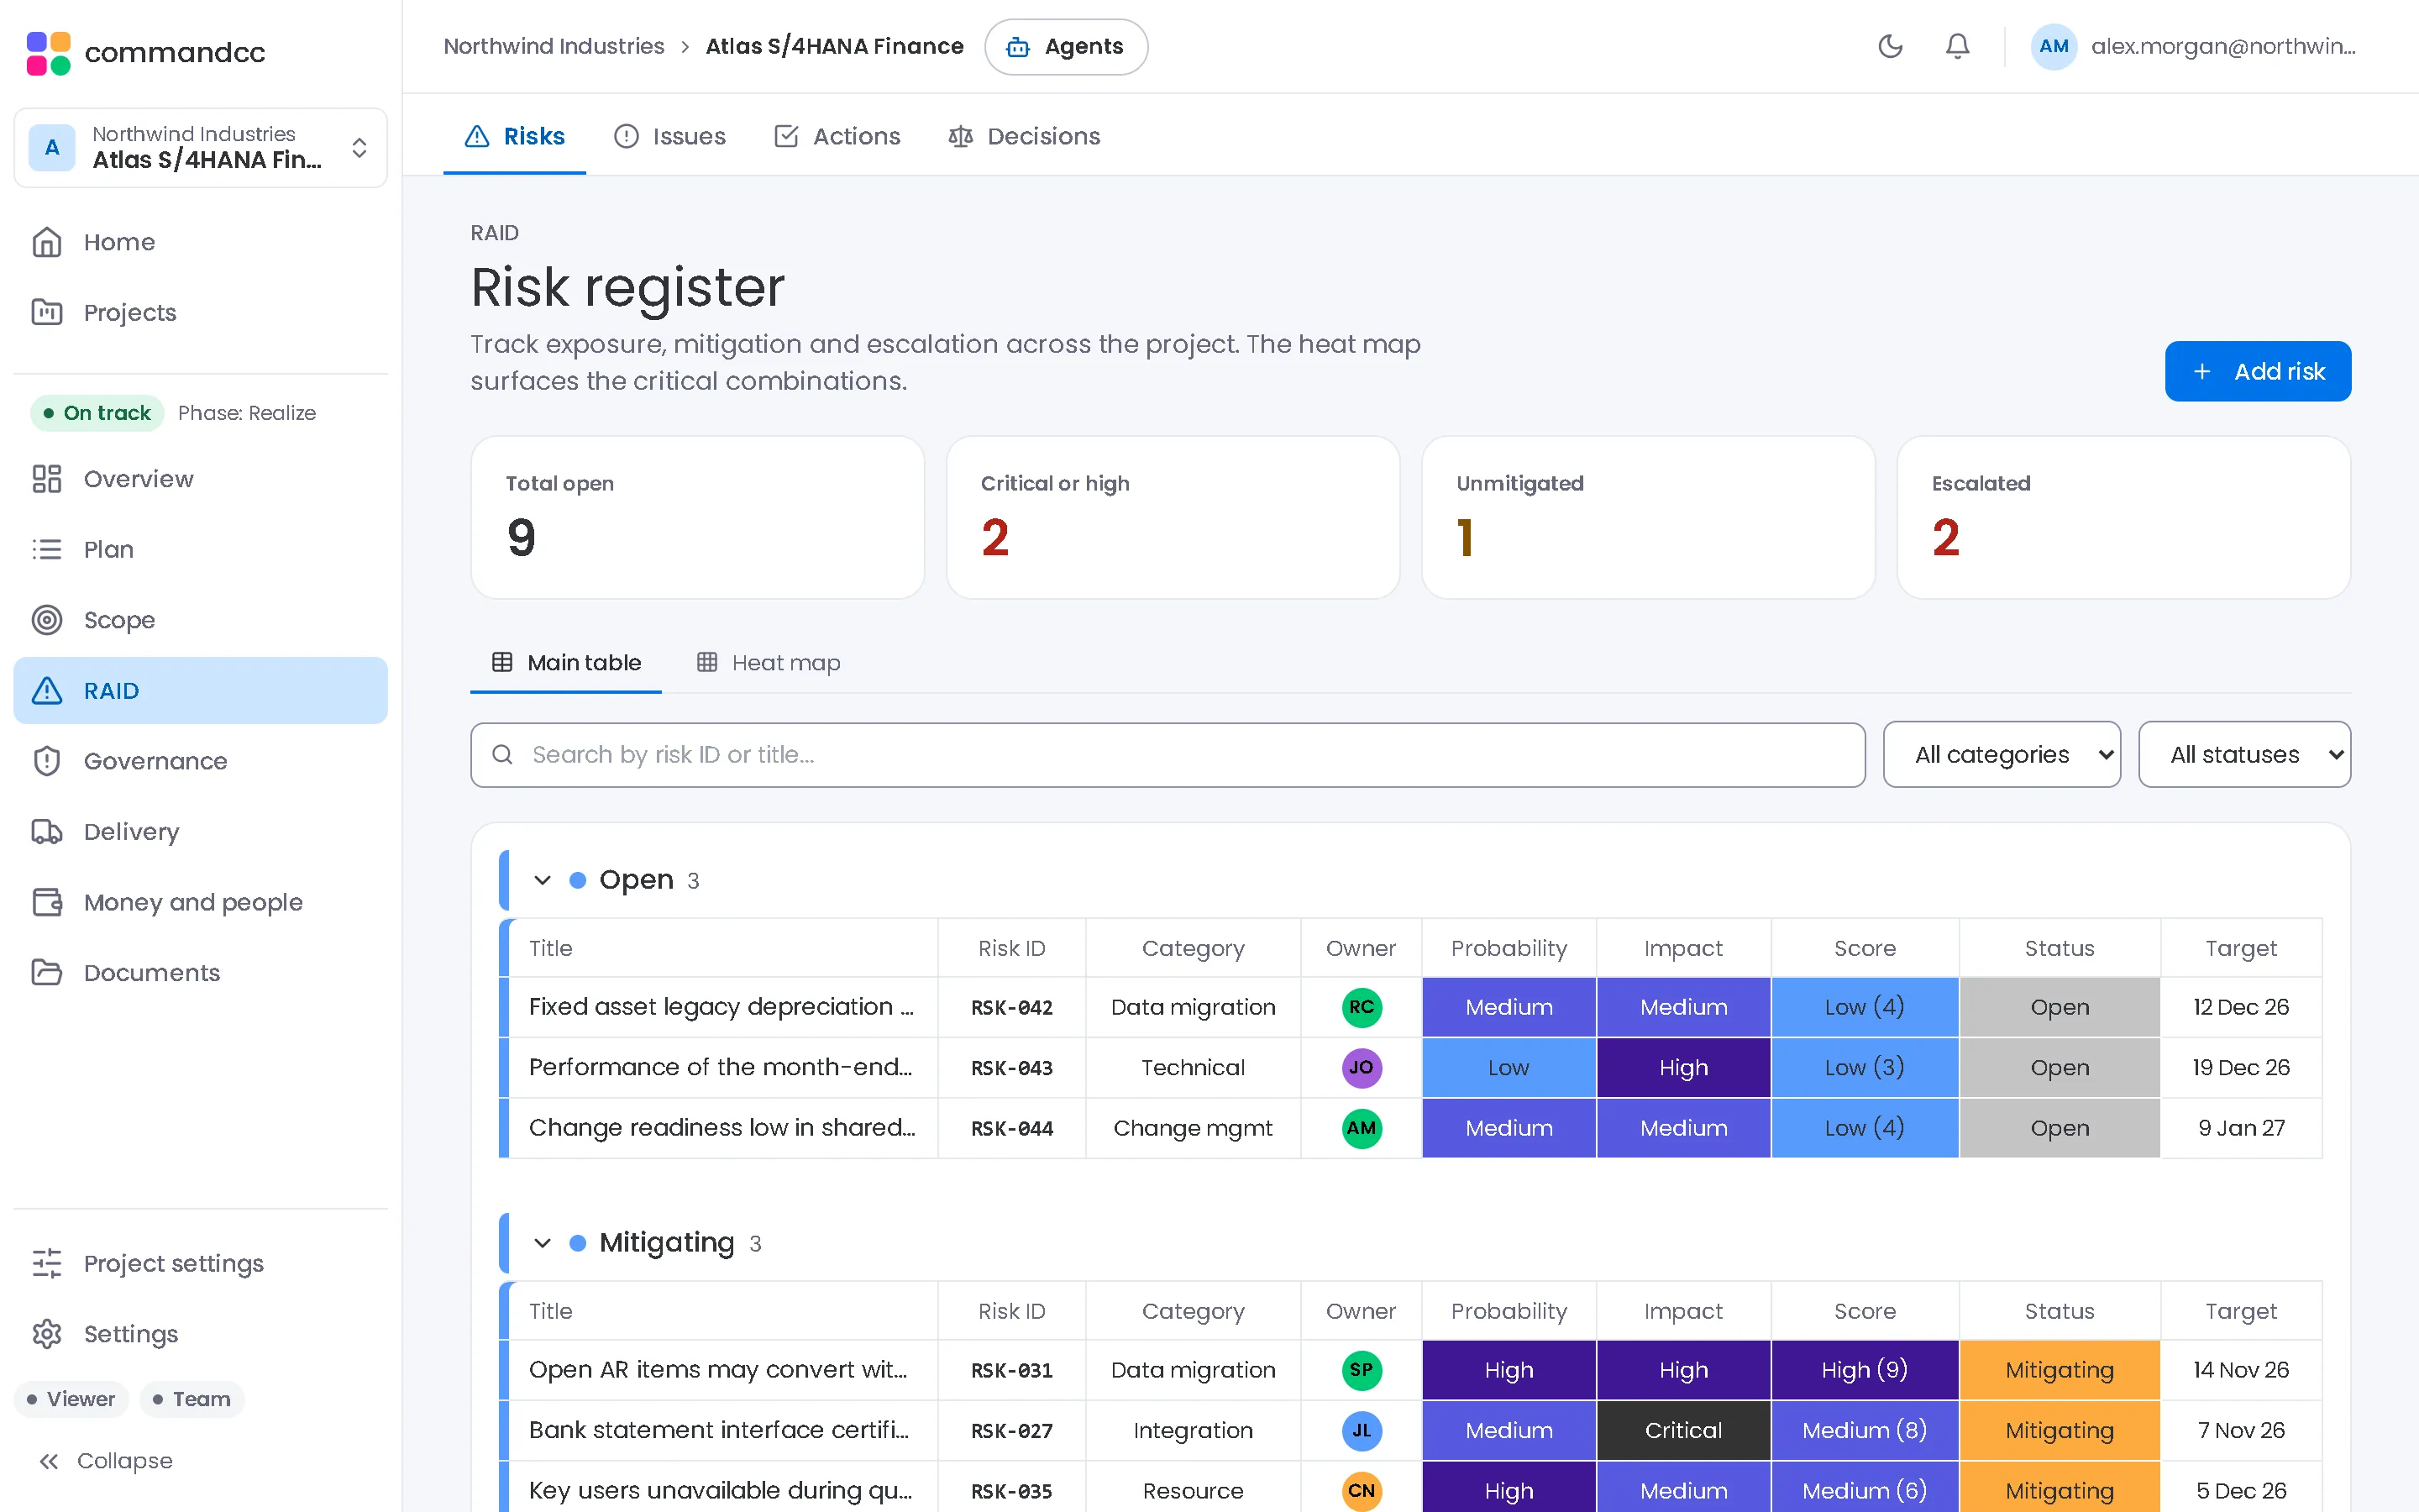The height and width of the screenshot is (1512, 2419).
Task: Open Settings gear item
Action: tap(200, 1334)
